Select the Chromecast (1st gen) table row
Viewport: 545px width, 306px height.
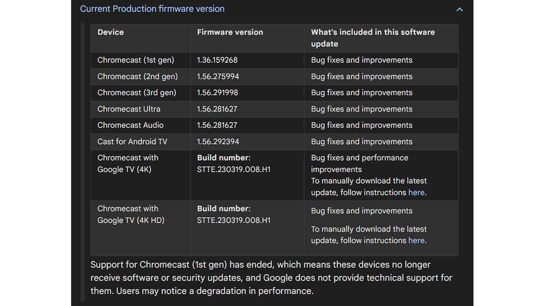coord(135,60)
